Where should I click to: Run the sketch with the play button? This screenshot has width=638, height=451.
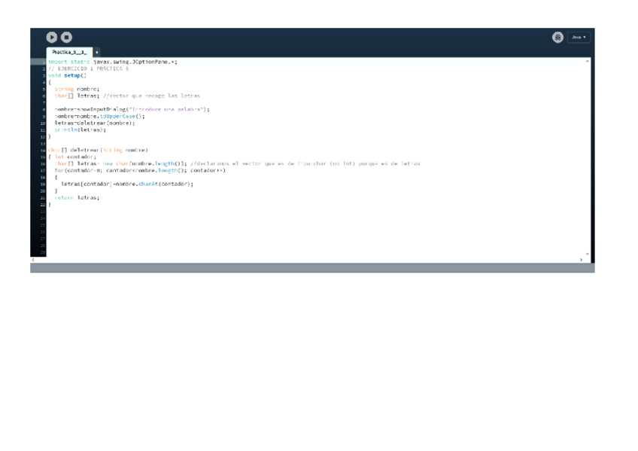click(52, 37)
